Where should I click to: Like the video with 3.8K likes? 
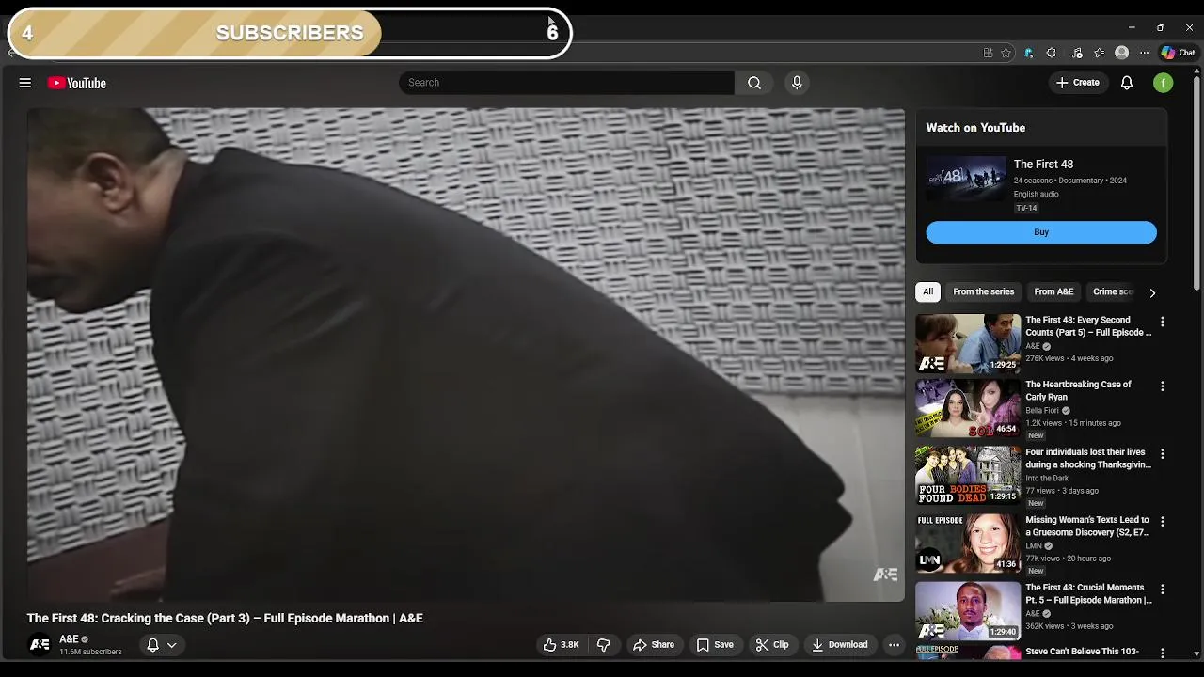pyautogui.click(x=562, y=645)
